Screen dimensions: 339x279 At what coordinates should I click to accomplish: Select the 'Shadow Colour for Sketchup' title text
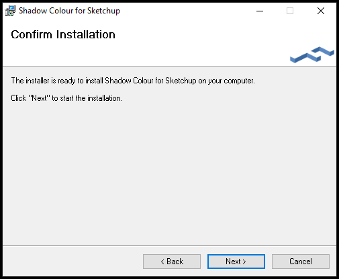pos(69,11)
